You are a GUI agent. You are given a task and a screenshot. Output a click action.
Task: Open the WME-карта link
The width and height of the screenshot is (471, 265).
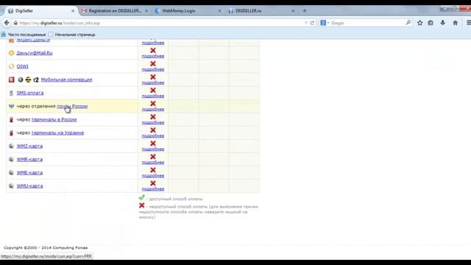[29, 172]
